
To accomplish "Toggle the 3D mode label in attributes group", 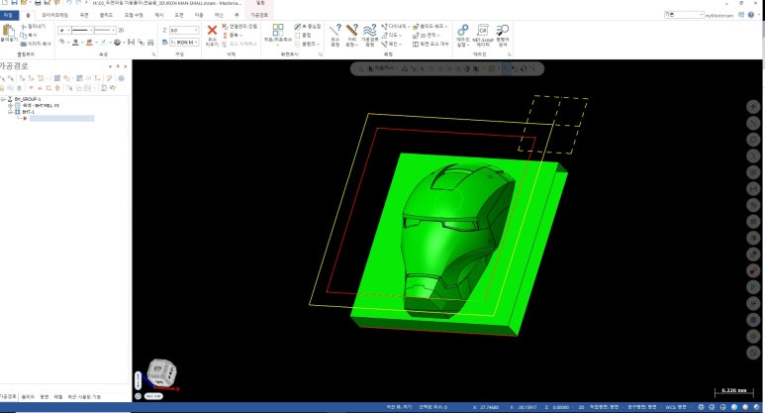I will (121, 31).
